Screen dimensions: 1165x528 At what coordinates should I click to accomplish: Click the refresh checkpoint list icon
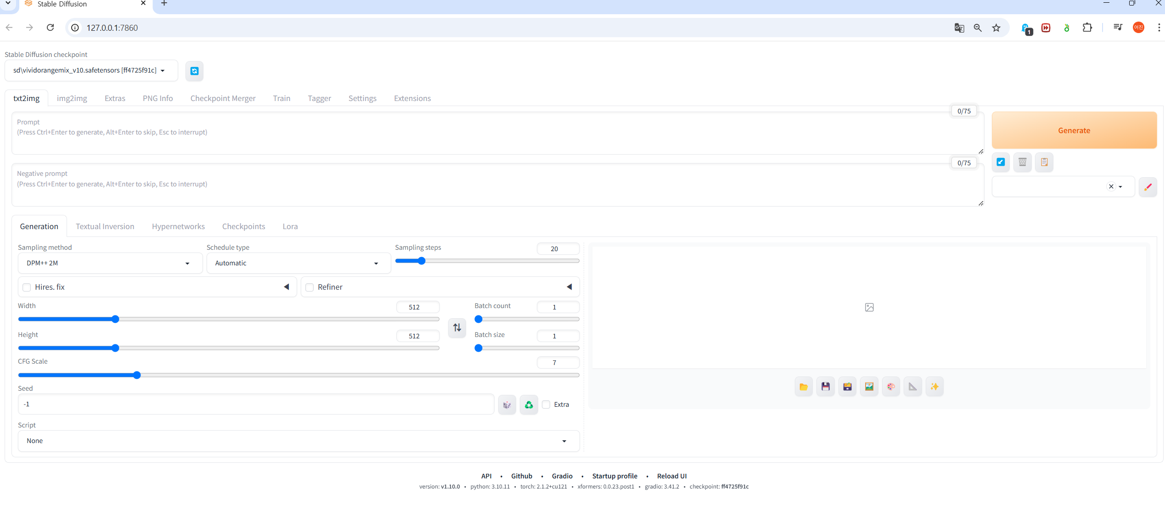pos(194,71)
